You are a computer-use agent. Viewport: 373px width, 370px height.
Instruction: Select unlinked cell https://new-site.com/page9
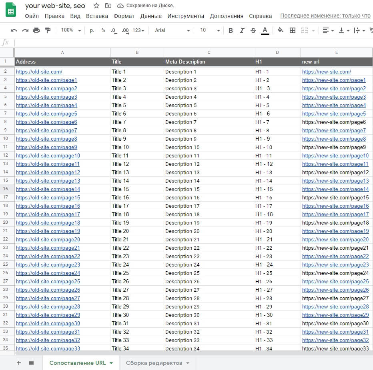pos(337,147)
